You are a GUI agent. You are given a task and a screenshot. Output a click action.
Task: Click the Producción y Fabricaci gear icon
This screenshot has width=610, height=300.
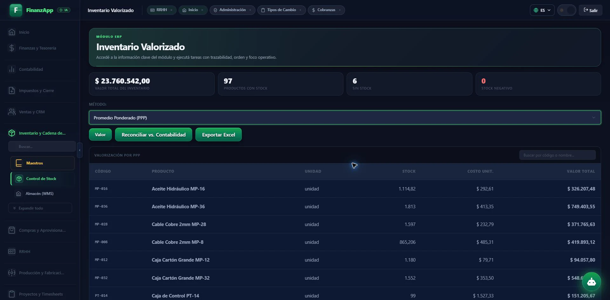(x=12, y=273)
